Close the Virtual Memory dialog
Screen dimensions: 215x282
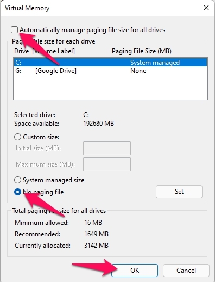pyautogui.click(x=206, y=8)
